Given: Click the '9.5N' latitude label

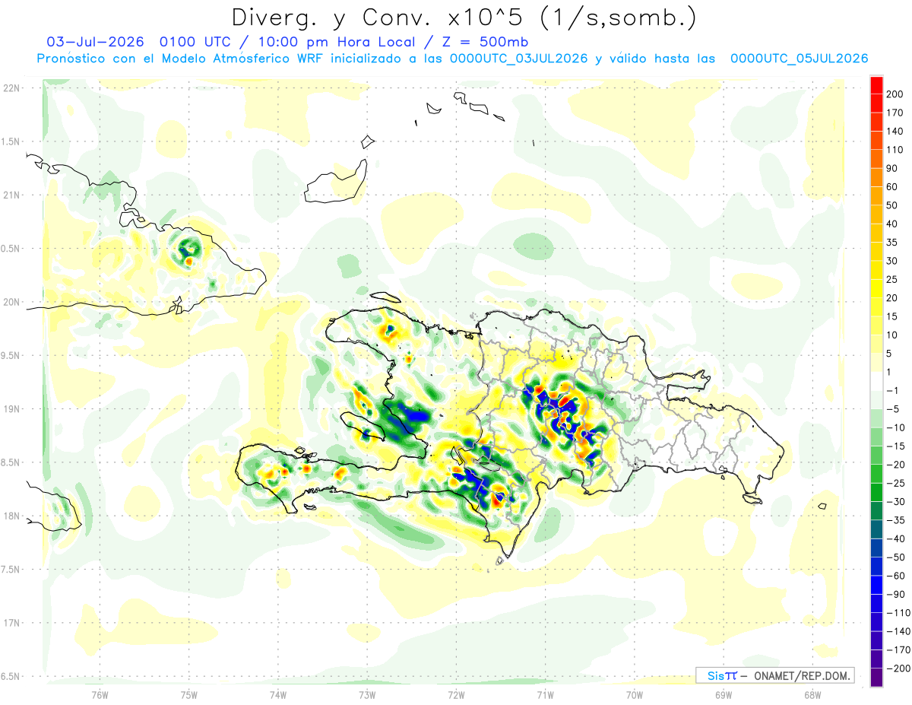Looking at the screenshot, I should click(x=11, y=355).
